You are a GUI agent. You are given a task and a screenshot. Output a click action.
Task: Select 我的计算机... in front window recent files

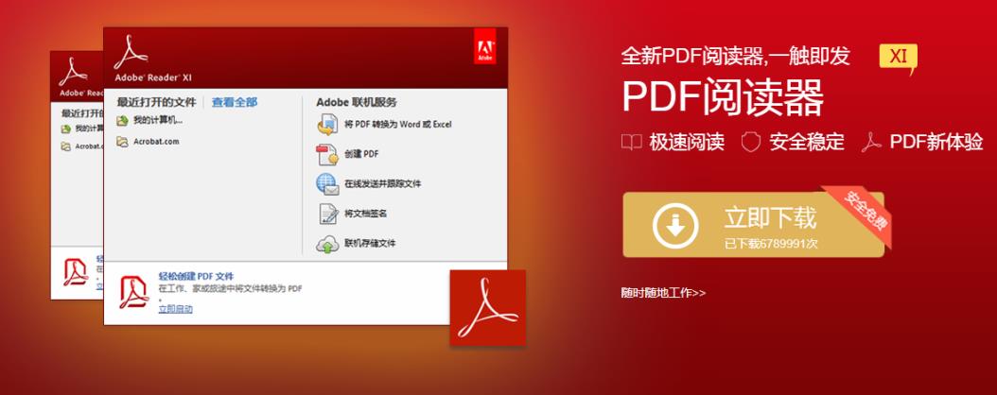(x=158, y=120)
